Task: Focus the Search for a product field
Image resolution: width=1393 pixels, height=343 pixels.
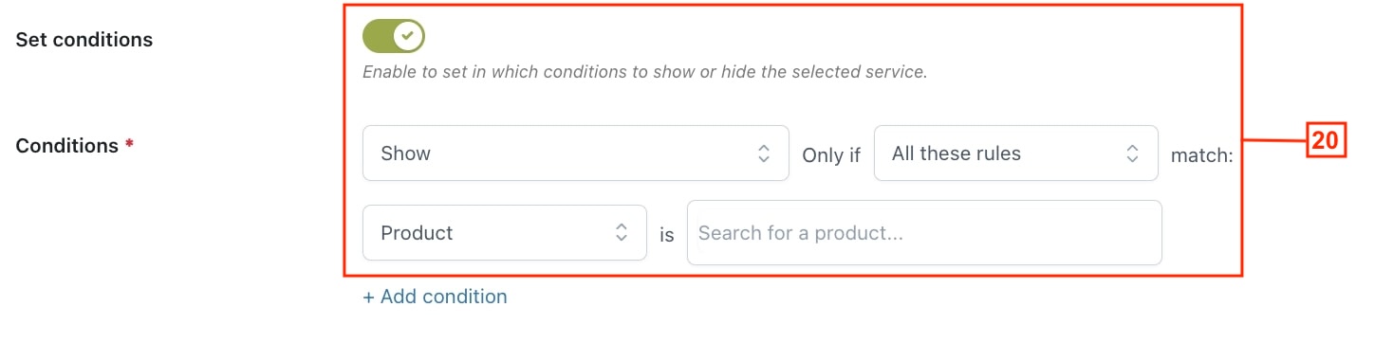Action: tap(924, 233)
